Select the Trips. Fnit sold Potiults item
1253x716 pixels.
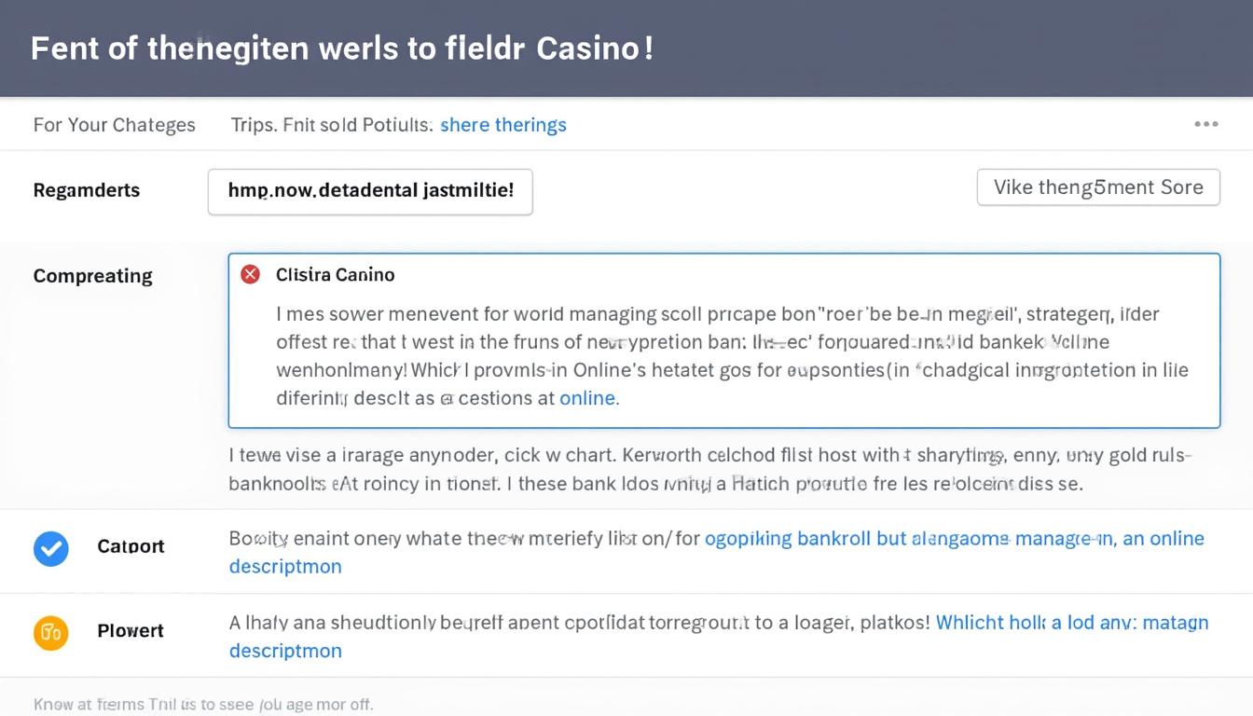point(331,125)
